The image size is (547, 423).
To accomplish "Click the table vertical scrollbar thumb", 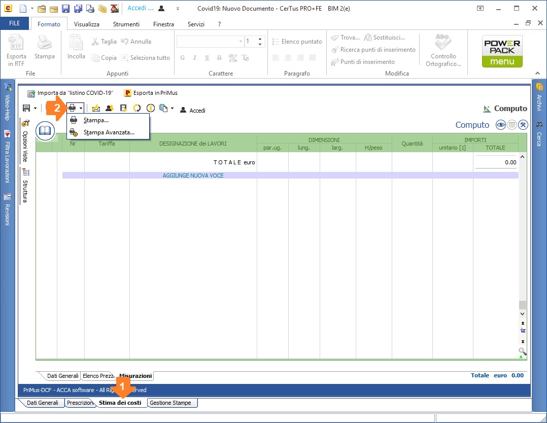I will [x=522, y=305].
